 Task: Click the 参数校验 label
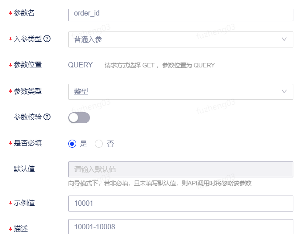28,117
